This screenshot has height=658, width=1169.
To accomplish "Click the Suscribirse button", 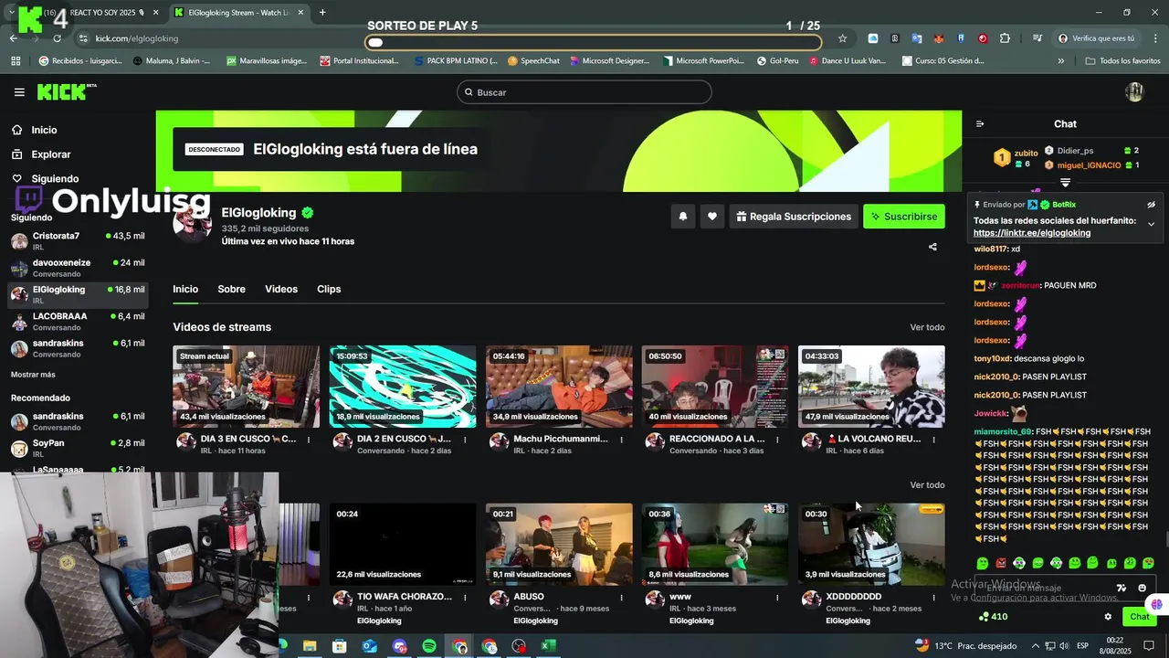I will [x=904, y=217].
